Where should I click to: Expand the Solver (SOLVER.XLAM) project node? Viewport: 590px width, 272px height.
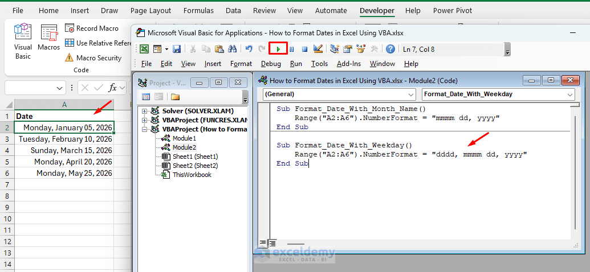click(x=144, y=111)
